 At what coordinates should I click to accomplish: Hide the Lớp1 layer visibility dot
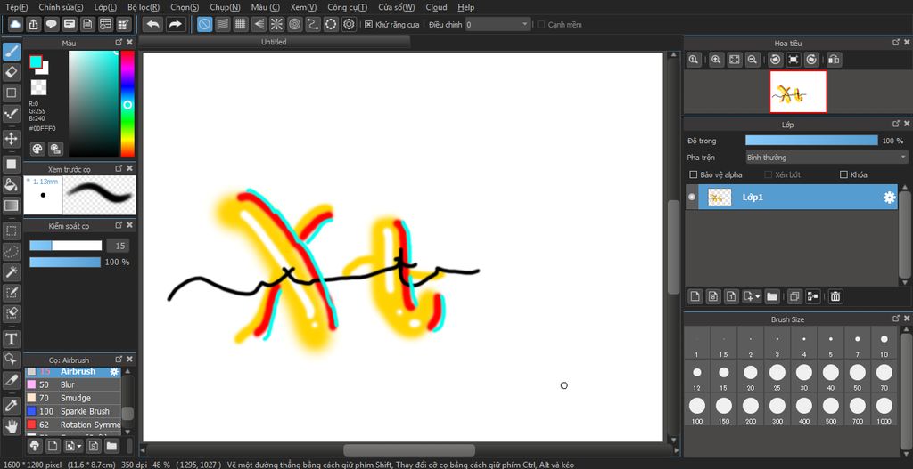[692, 197]
